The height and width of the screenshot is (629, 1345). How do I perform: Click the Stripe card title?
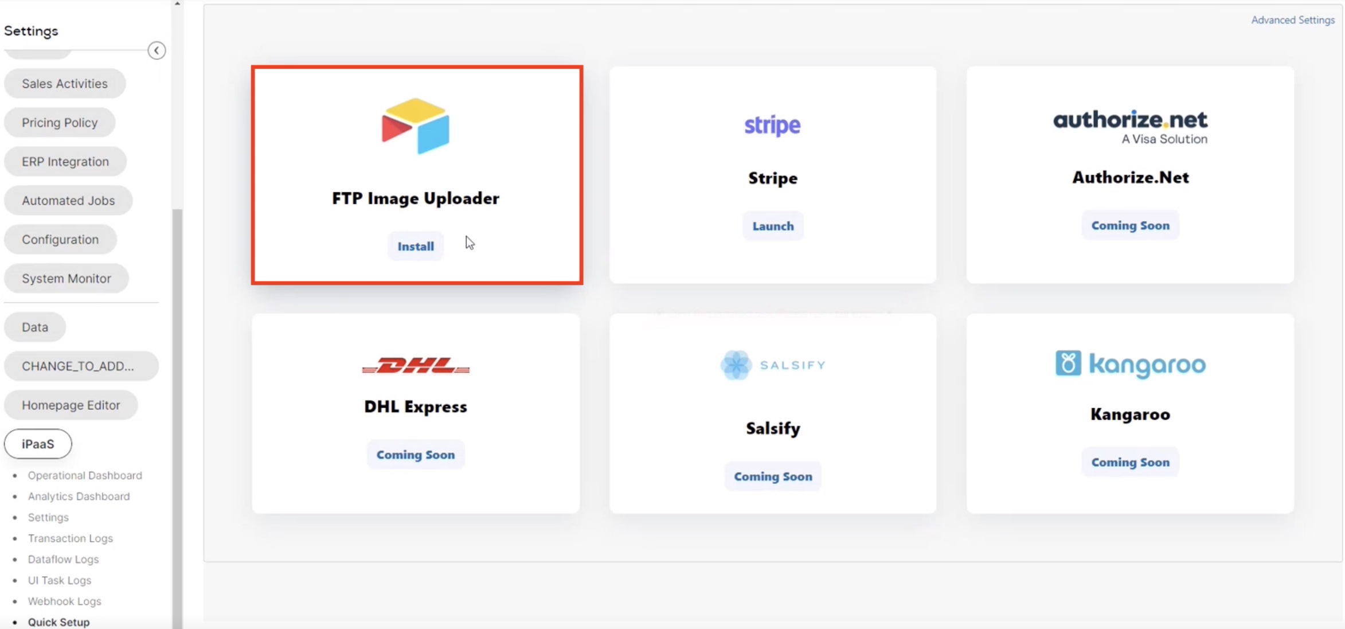[773, 178]
